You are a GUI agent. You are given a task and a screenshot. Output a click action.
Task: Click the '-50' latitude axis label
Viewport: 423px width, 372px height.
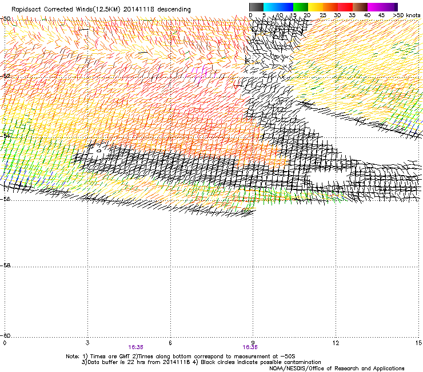coord(5,19)
